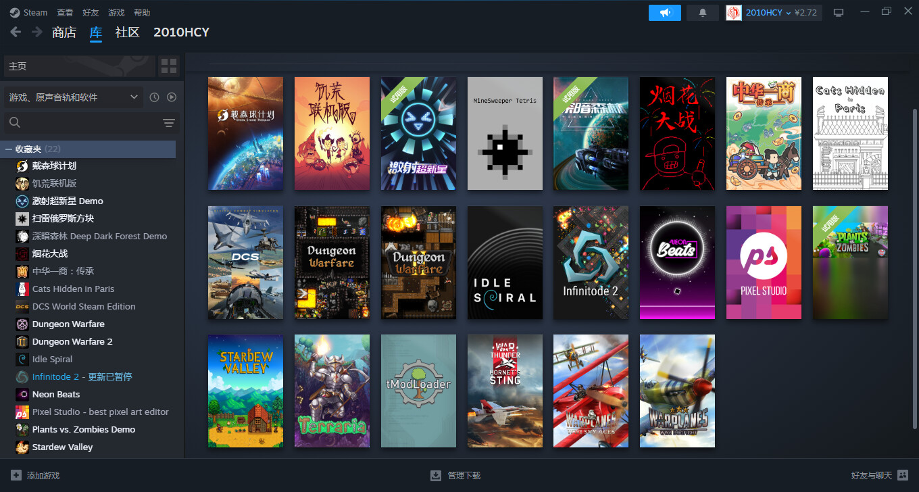Open the 戴森球计划 game cover
The width and height of the screenshot is (919, 492).
pyautogui.click(x=245, y=133)
